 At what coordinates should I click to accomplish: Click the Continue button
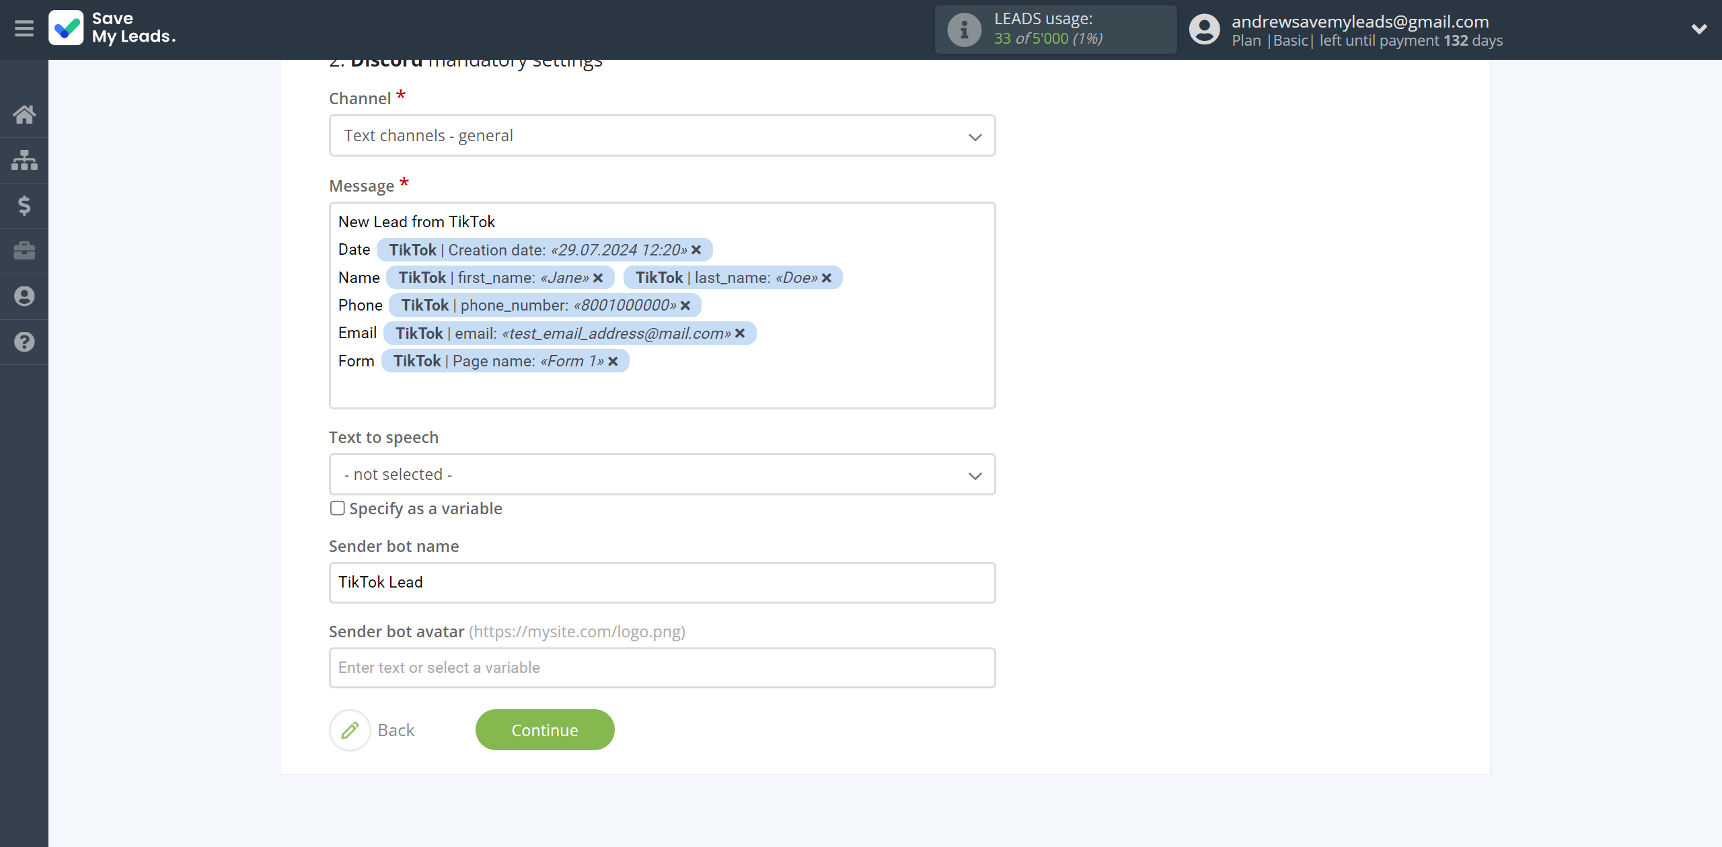tap(545, 730)
